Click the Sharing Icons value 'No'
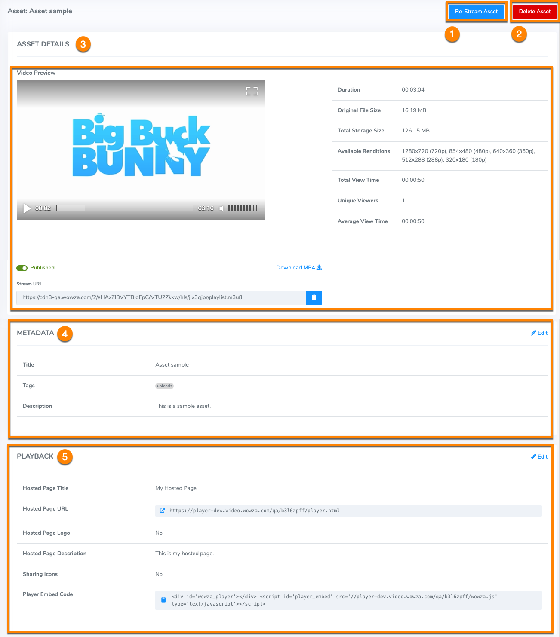The height and width of the screenshot is (637, 560). pyautogui.click(x=159, y=574)
